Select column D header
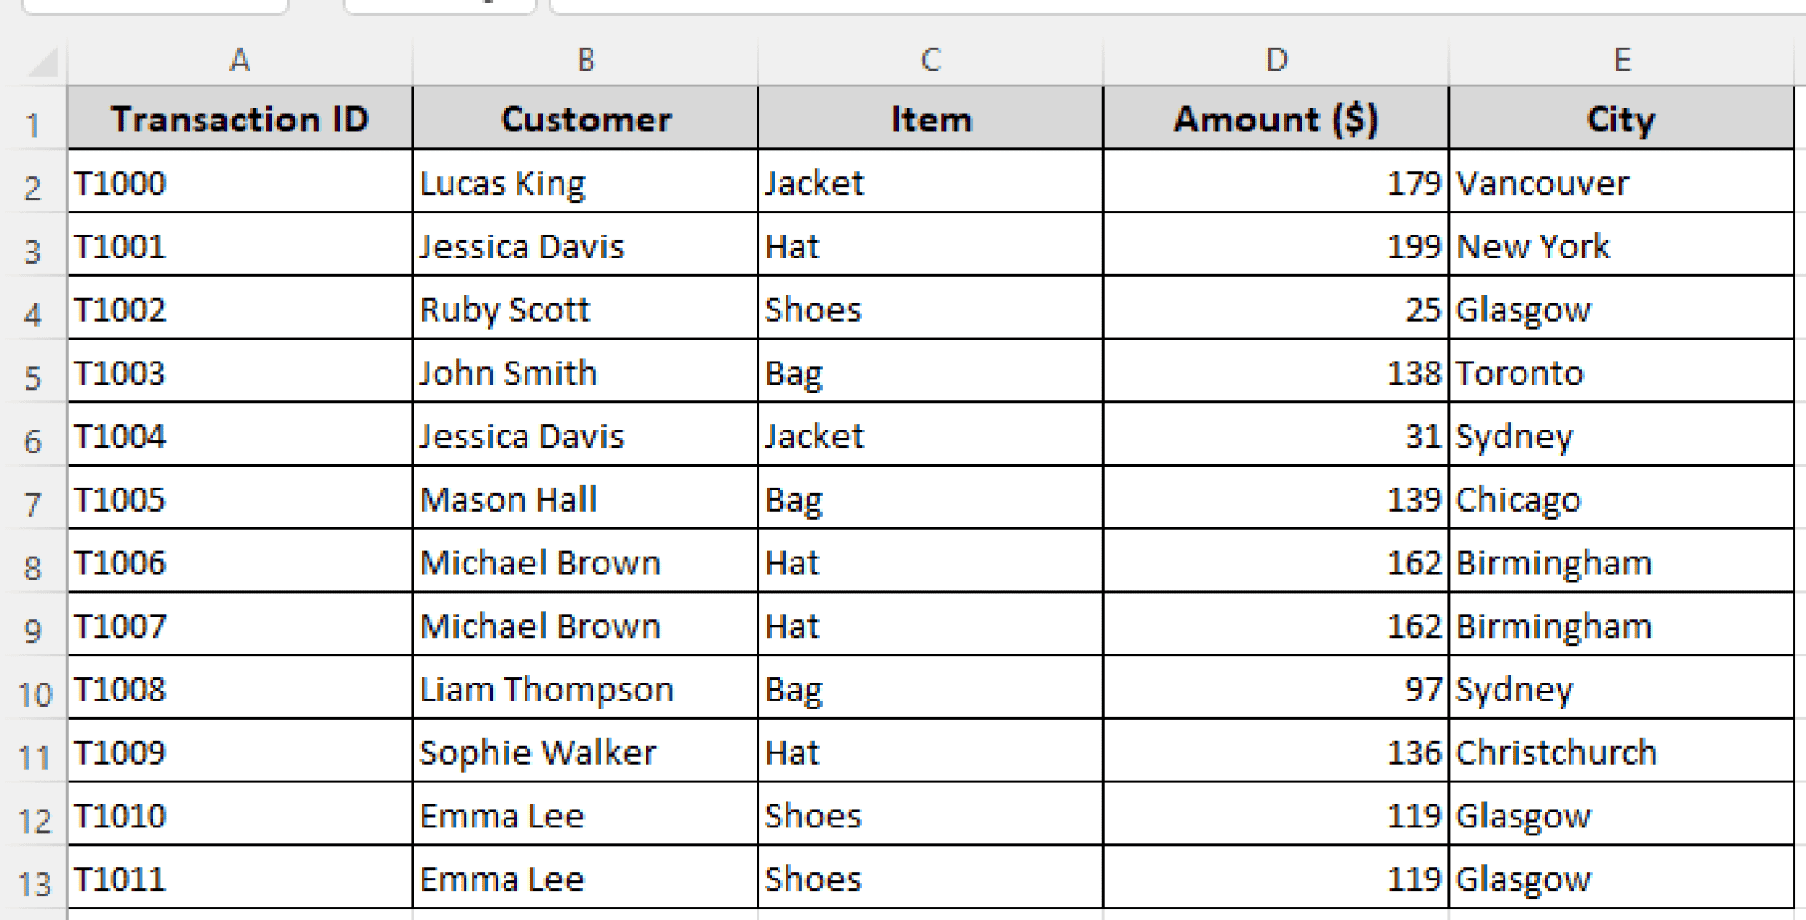The width and height of the screenshot is (1806, 920). (x=1273, y=60)
